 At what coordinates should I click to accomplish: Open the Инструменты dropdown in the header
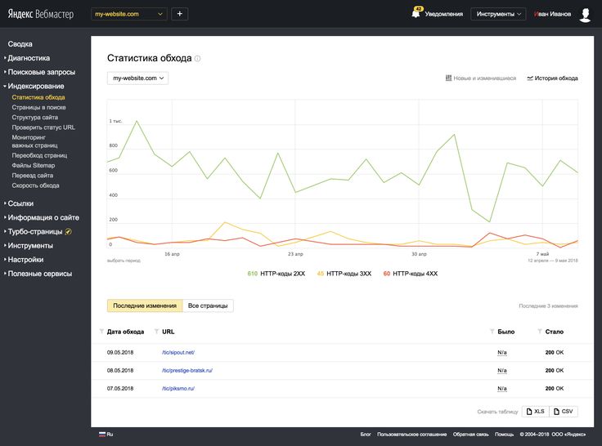pos(498,14)
